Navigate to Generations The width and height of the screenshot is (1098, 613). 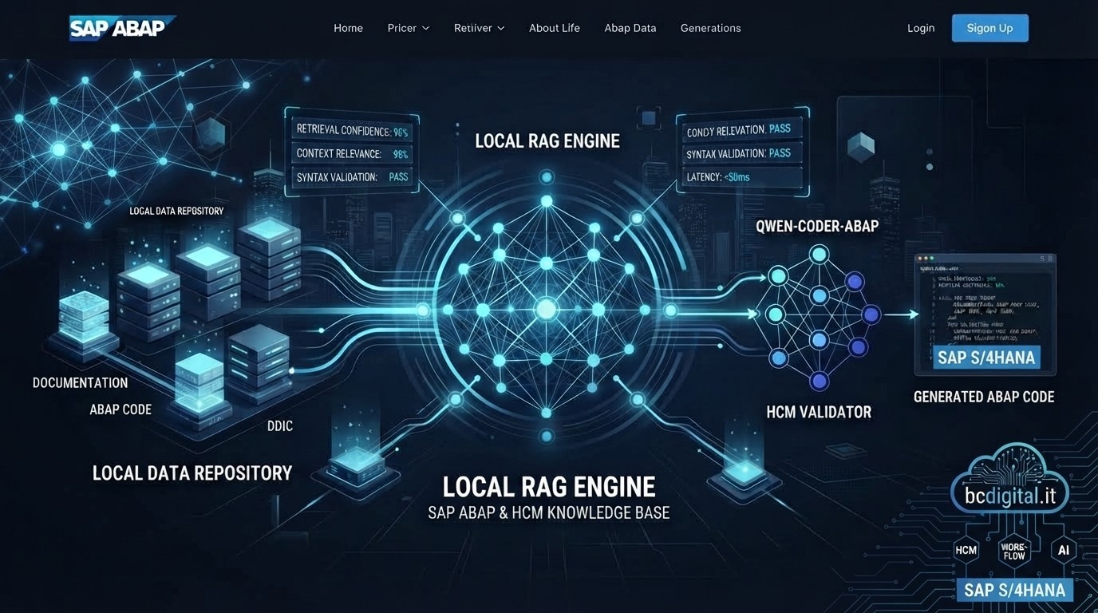(710, 28)
